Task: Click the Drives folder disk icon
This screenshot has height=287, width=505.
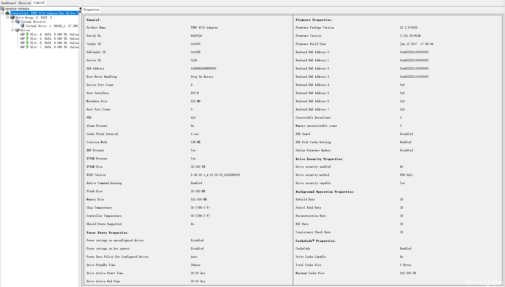Action: tap(17, 30)
